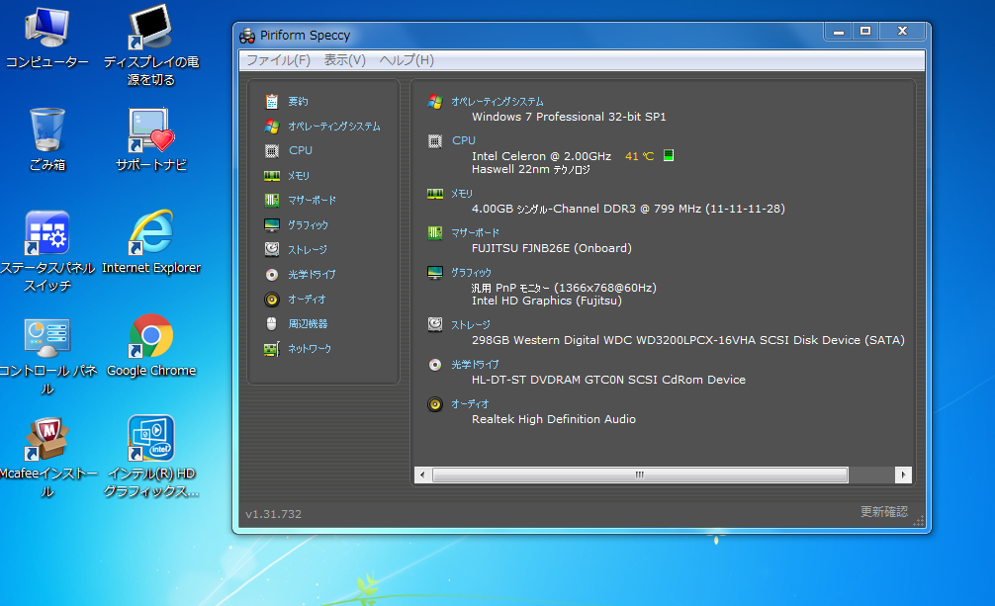Select the Internet Explorer desktop shortcut

(151, 242)
